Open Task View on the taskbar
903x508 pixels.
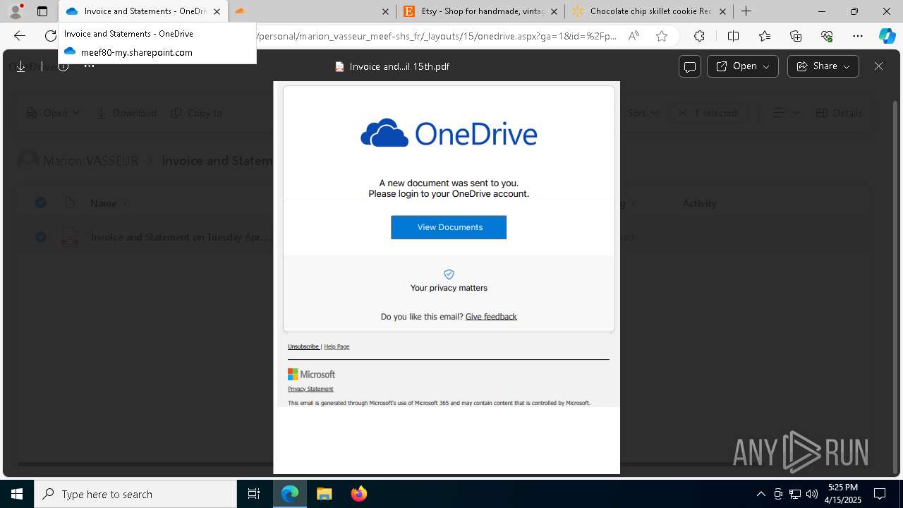[254, 494]
